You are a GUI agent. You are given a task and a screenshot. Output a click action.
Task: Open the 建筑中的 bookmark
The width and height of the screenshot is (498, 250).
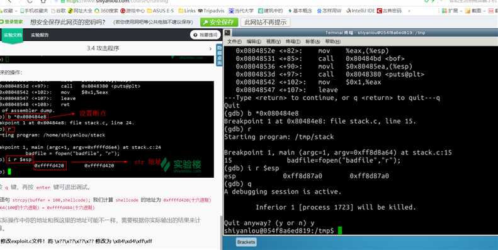point(270,11)
